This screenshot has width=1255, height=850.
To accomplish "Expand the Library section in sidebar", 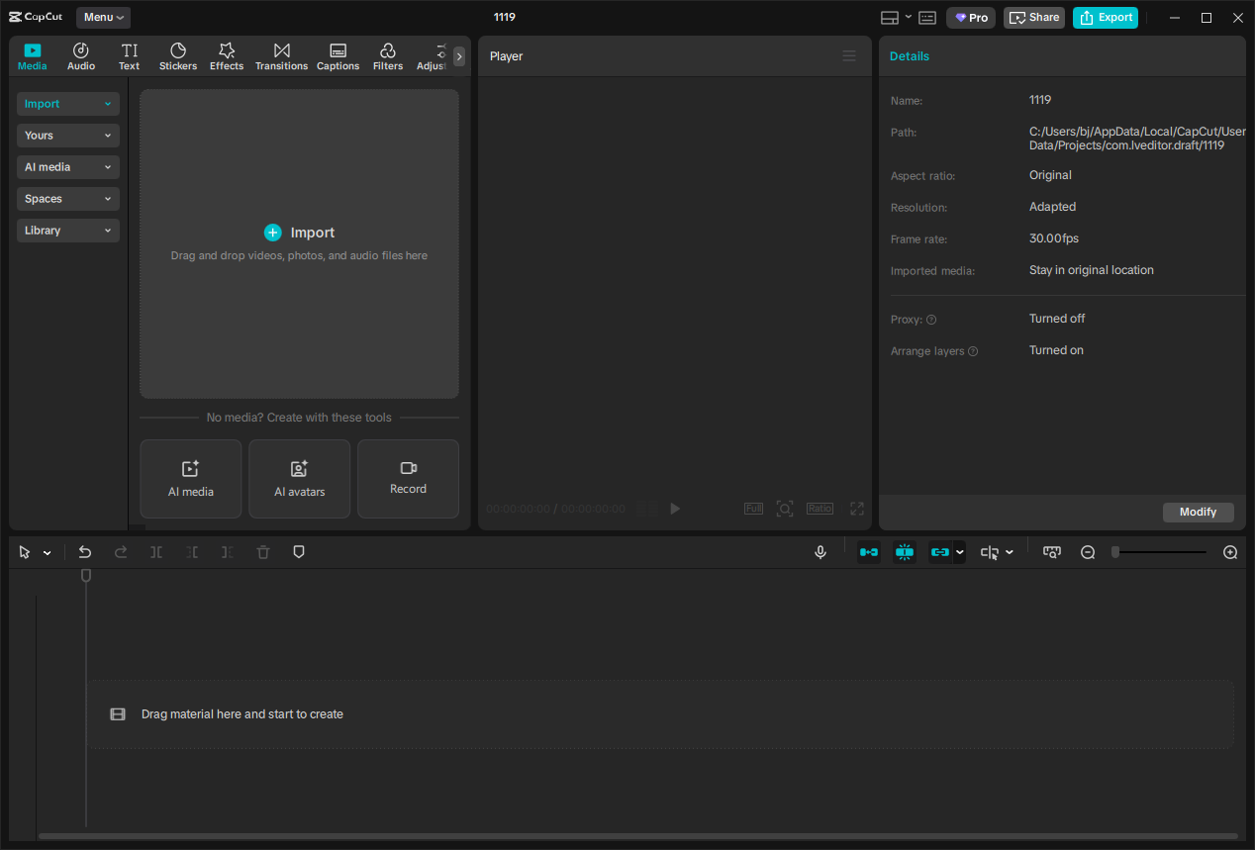I will (67, 230).
